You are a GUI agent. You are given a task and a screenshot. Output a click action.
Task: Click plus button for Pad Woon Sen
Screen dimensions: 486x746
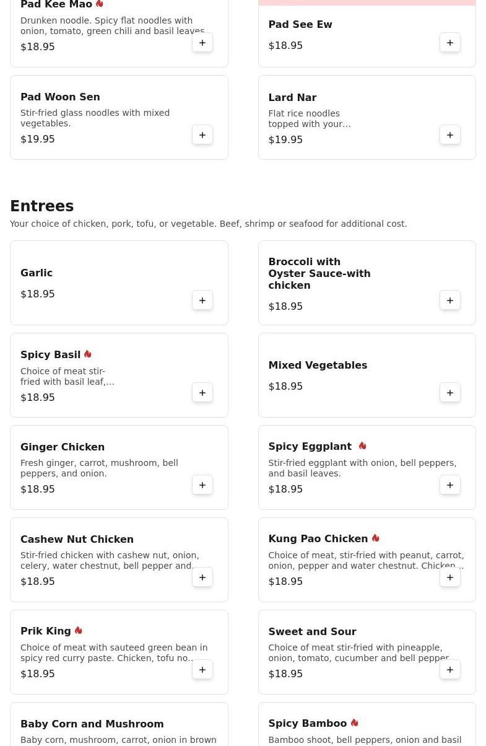[202, 135]
